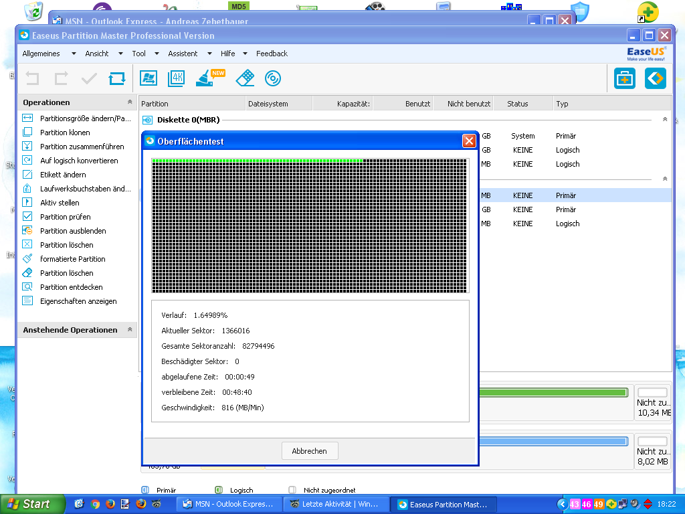Screen dimensions: 685x514
Task: Switch to Letzte Aktivität taskbar item
Action: pos(336,504)
